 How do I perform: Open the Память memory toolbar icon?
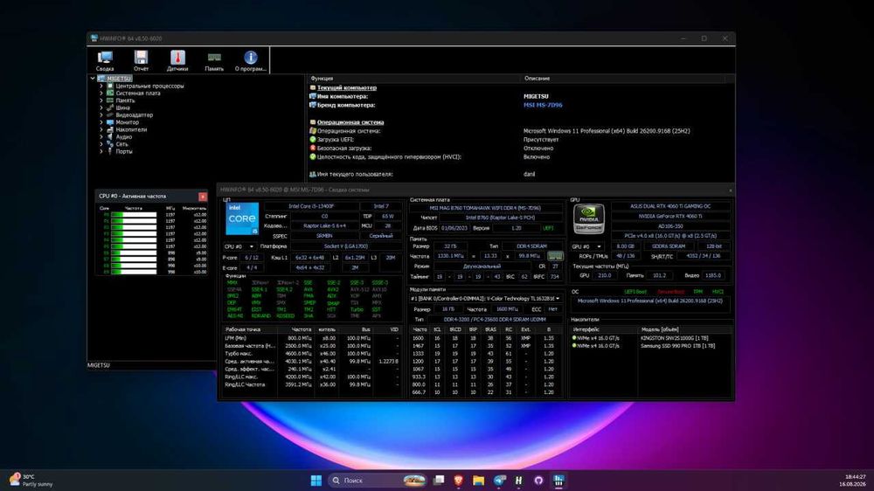coord(214,61)
